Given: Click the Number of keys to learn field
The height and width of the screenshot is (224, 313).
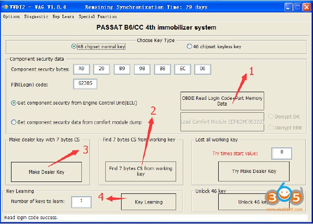Looking at the screenshot, I should [81, 202].
